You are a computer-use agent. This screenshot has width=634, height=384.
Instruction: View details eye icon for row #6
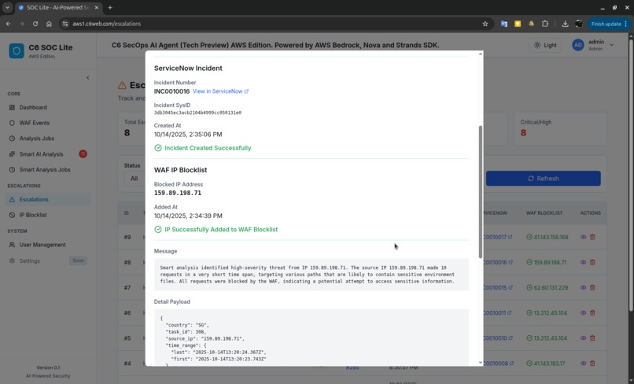(583, 312)
